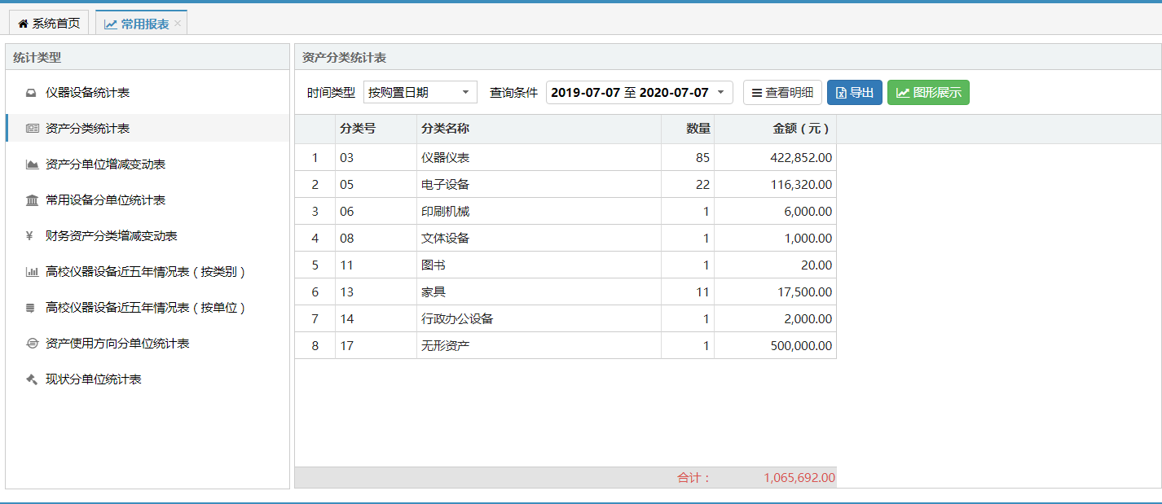Click the yen icon beside 财务资产分类增减变动表

click(30, 236)
